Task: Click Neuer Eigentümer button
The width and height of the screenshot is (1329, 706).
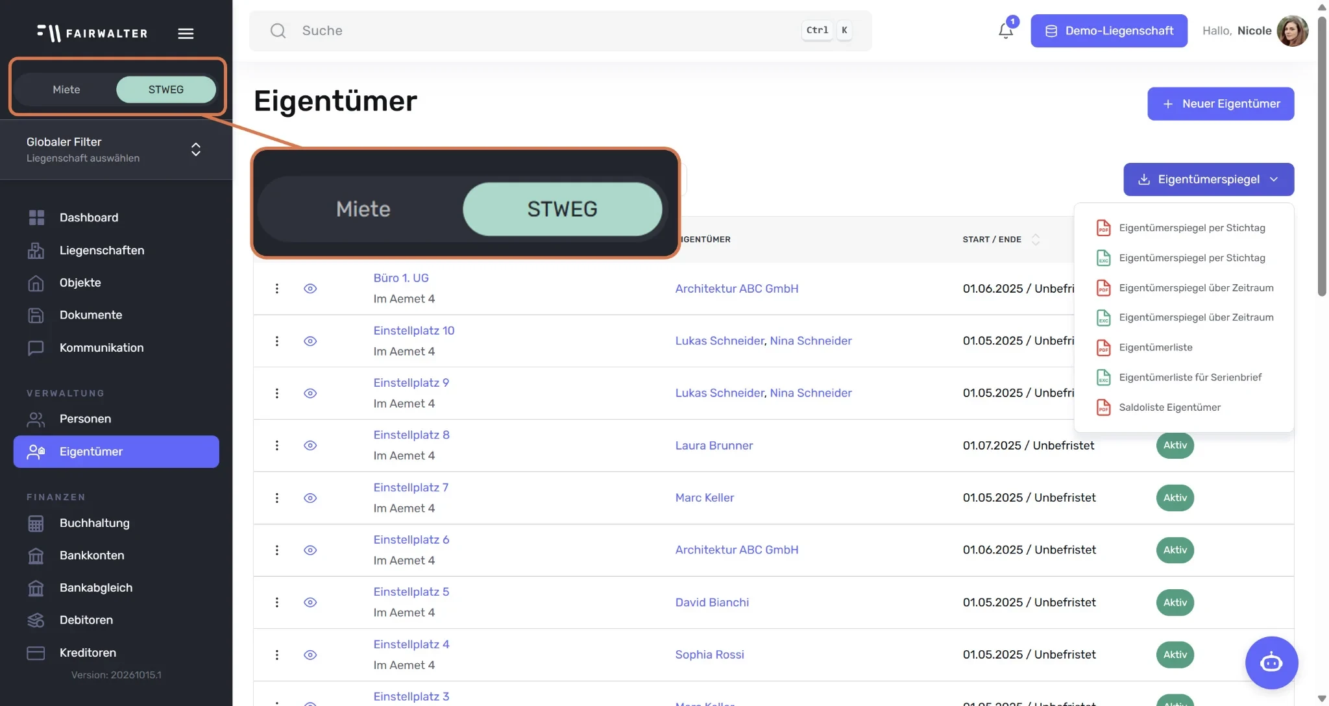Action: pyautogui.click(x=1220, y=104)
